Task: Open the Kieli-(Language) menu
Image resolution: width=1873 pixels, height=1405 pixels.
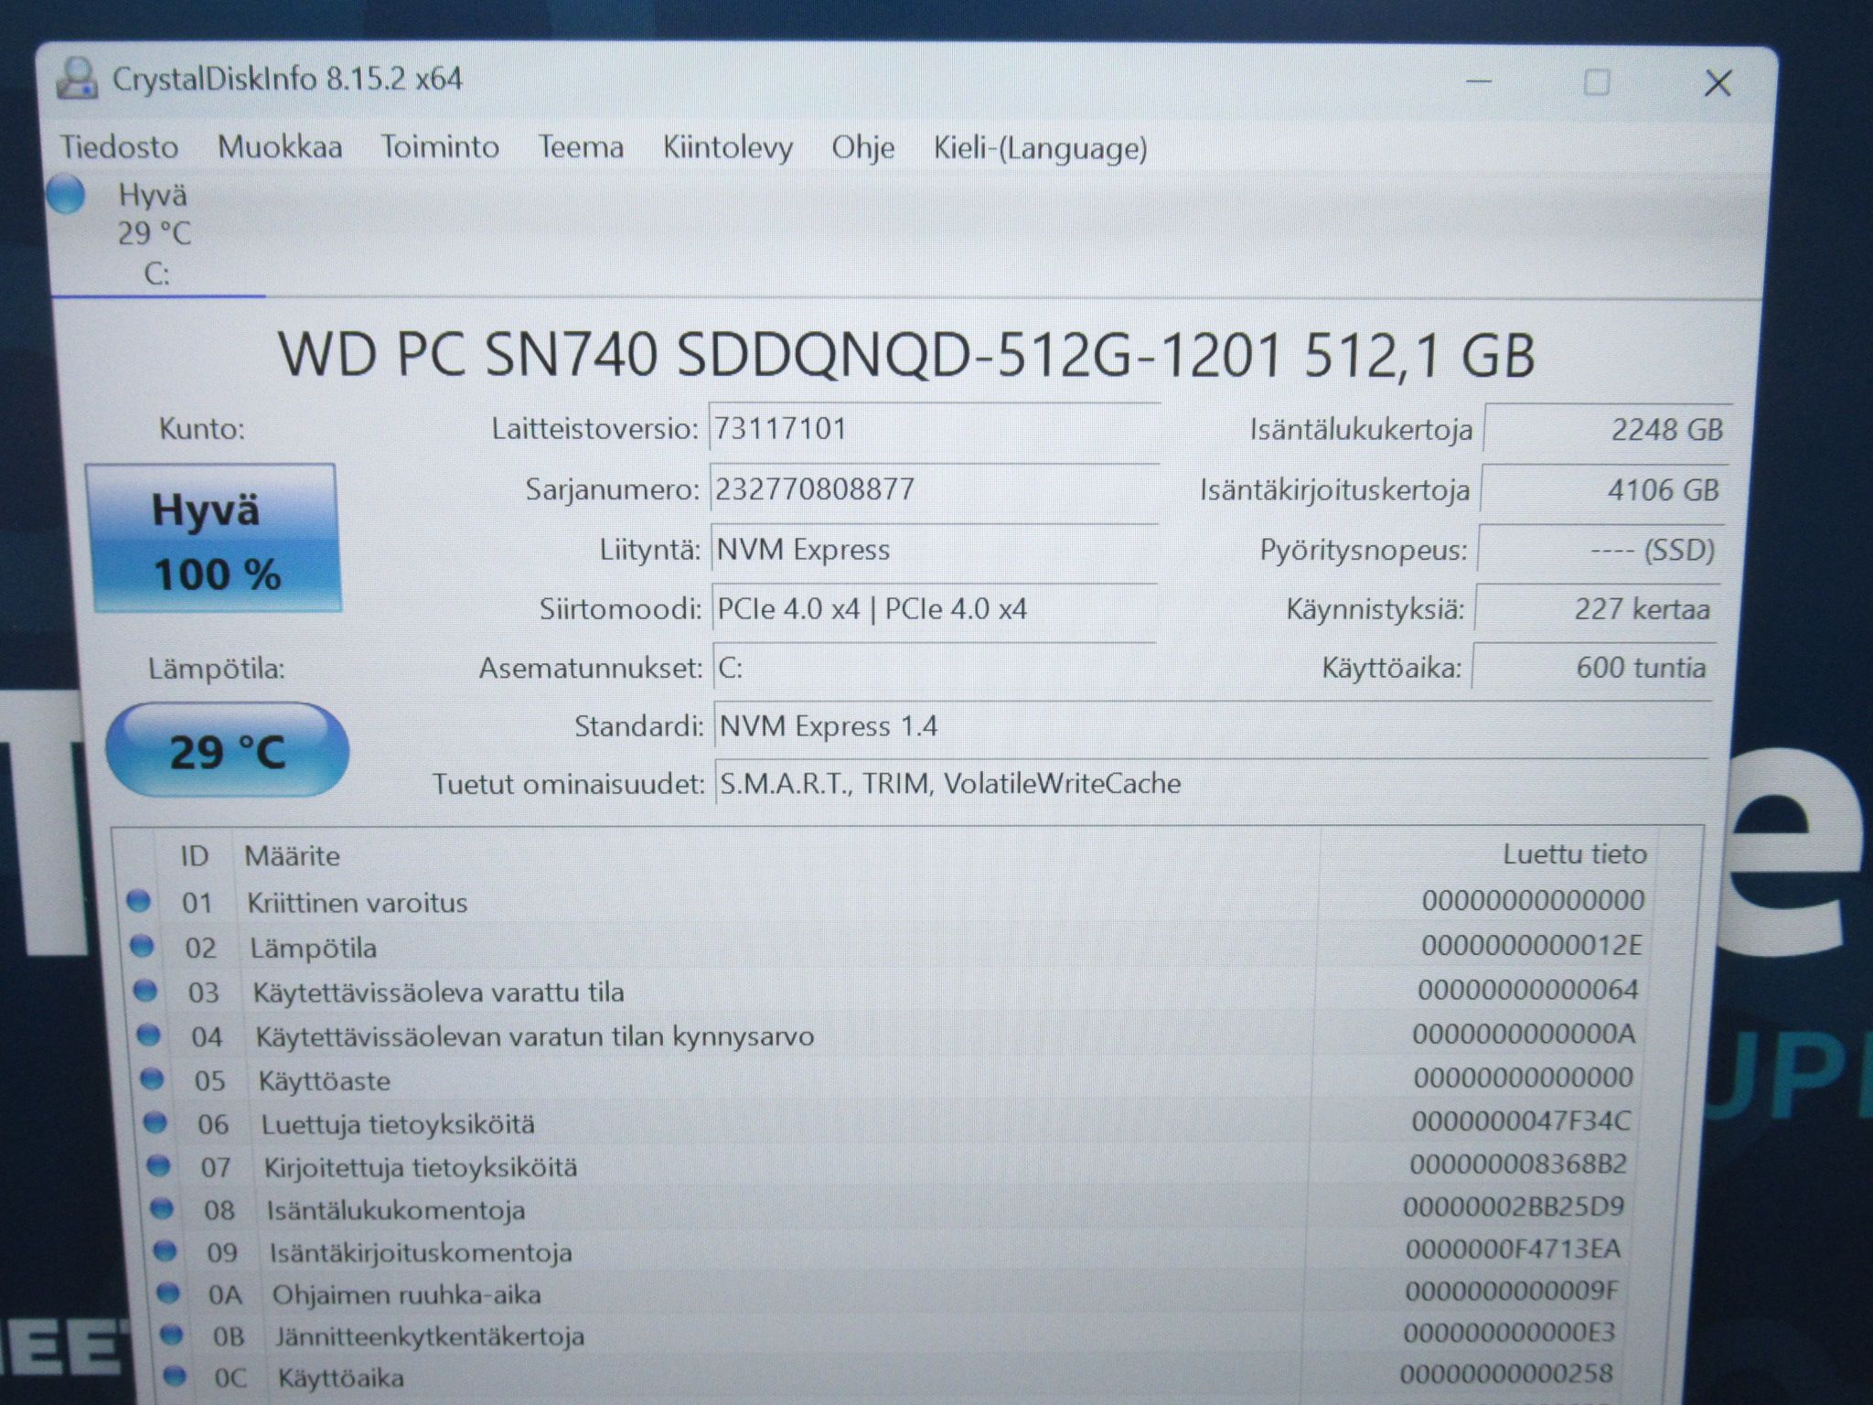Action: (x=1040, y=148)
